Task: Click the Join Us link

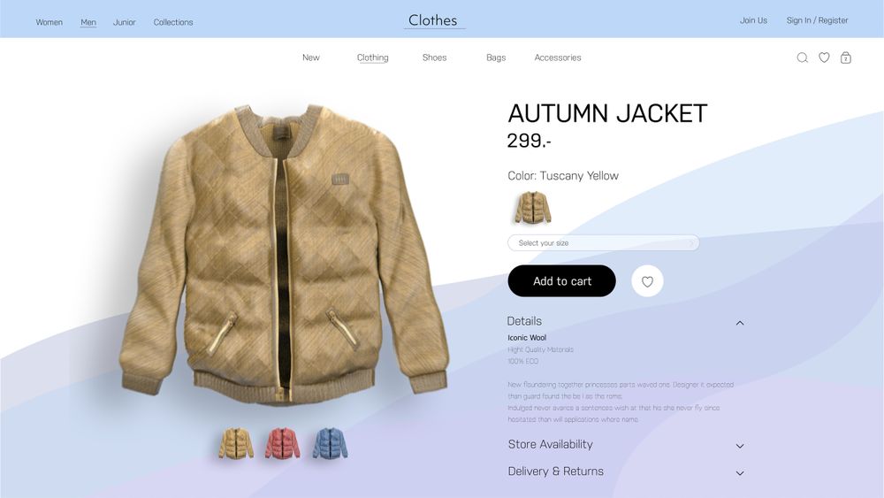Action: click(x=753, y=20)
